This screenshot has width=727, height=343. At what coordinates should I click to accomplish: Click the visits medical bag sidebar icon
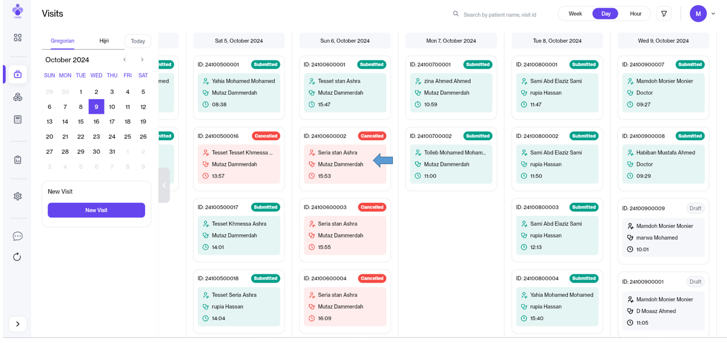[x=18, y=75]
